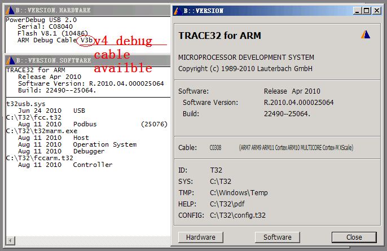The width and height of the screenshot is (387, 251).
Task: Click 'Build: 22490--25064.' in VERSION.SOFTWARE window
Action: tap(57, 90)
